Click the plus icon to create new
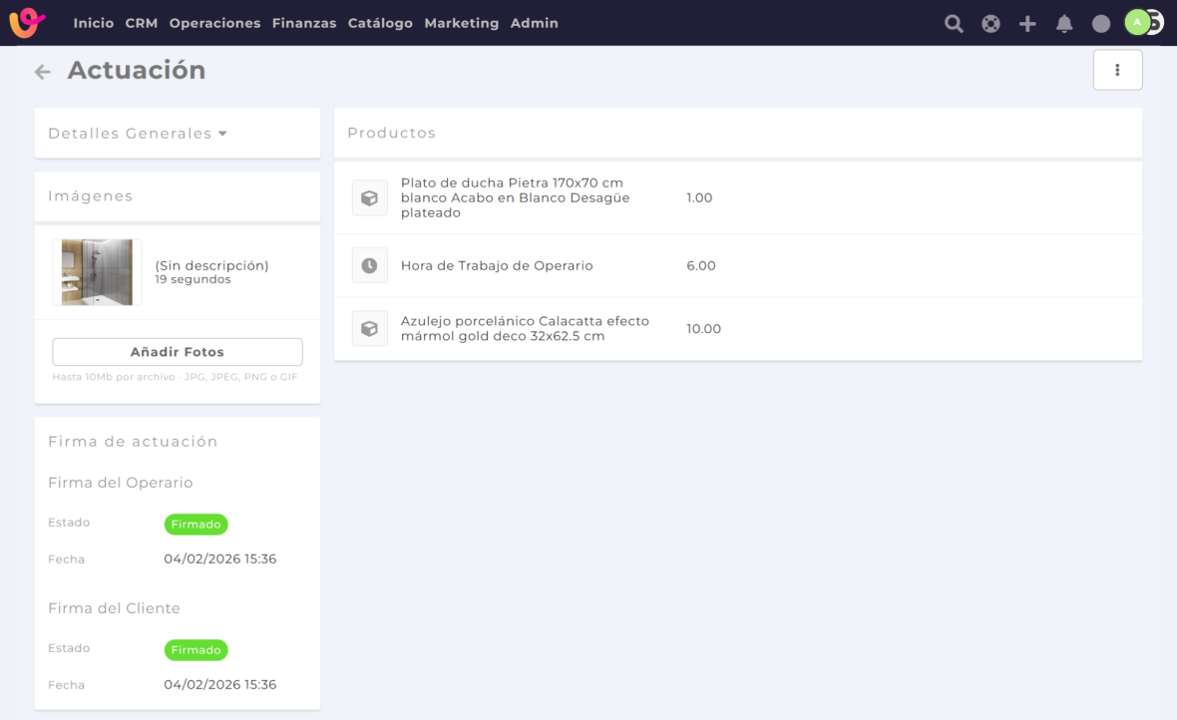This screenshot has height=720, width=1177. tap(1027, 24)
